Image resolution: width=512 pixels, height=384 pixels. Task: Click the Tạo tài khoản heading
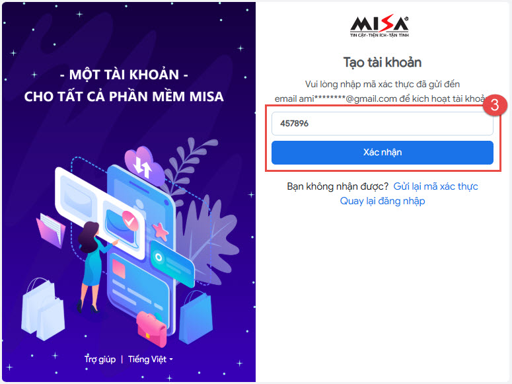(383, 62)
